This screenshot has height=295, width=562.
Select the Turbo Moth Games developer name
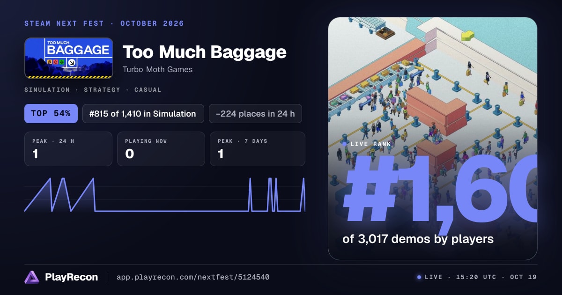tap(157, 69)
